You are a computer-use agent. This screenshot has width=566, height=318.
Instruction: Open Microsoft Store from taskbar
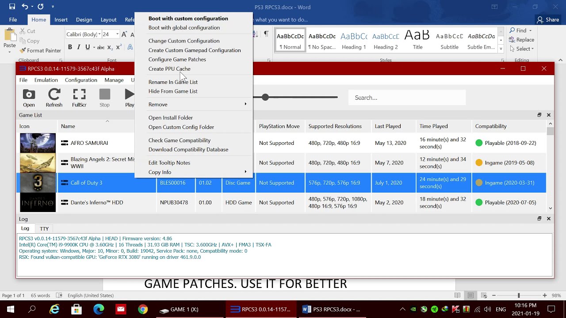tap(76, 309)
